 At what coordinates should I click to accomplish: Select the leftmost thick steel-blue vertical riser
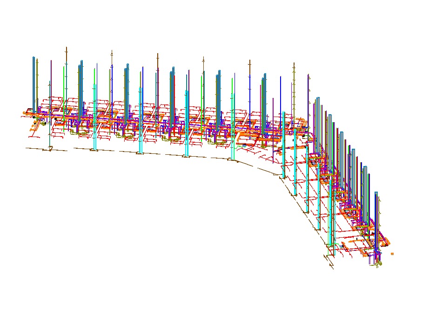click(34, 85)
